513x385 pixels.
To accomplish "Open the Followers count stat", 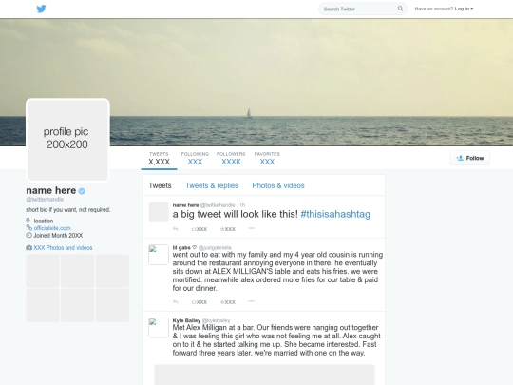I will pyautogui.click(x=231, y=158).
